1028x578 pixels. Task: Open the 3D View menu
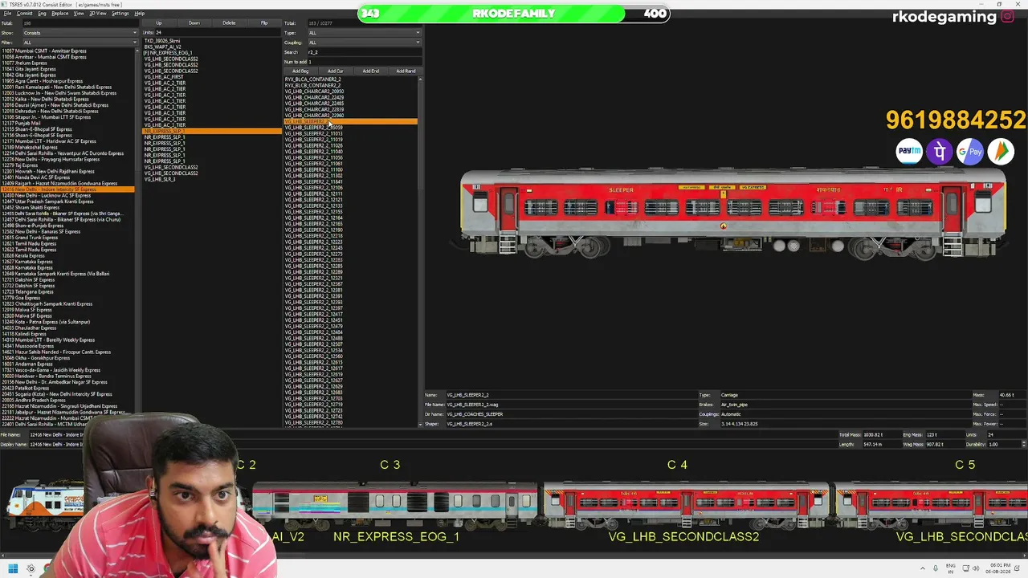click(x=98, y=14)
